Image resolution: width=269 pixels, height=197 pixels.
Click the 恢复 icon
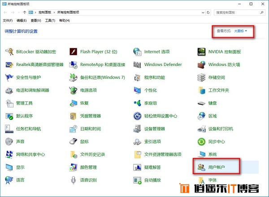pyautogui.click(x=73, y=103)
